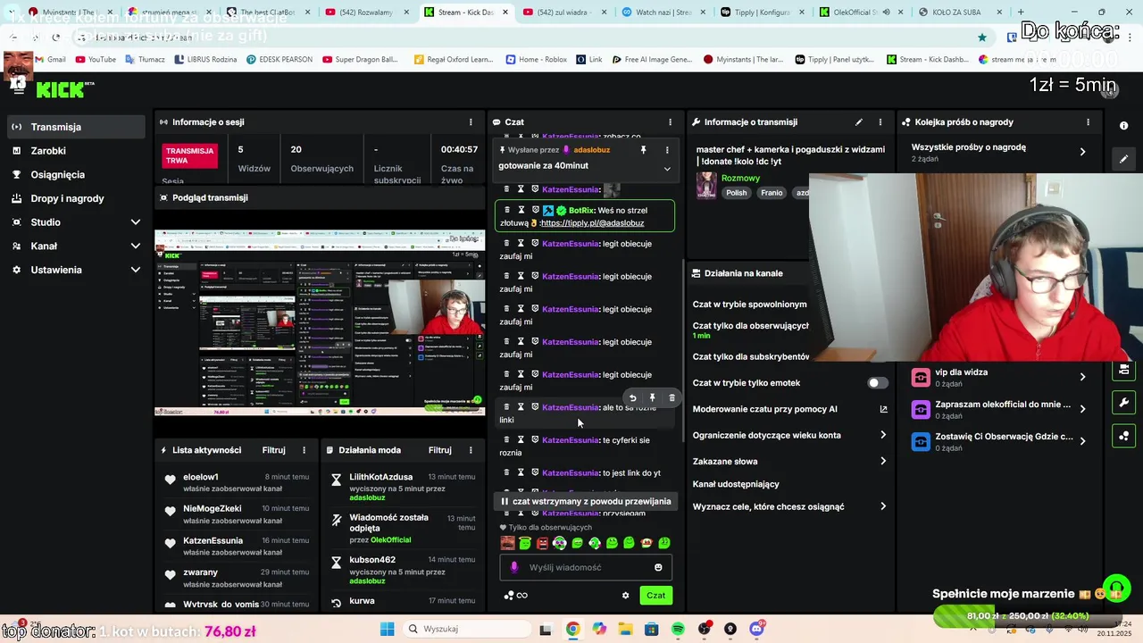Unpin the pinned chat message with the pin icon
This screenshot has height=643, width=1143.
643,150
